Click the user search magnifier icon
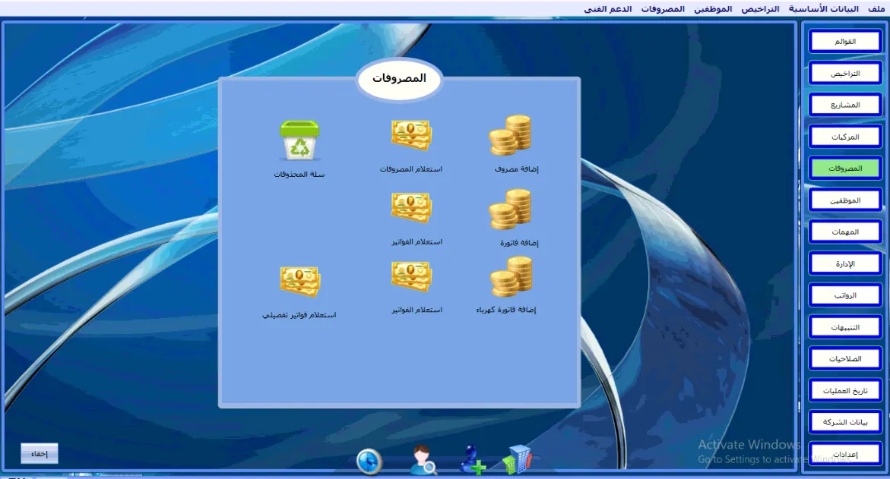 (423, 460)
